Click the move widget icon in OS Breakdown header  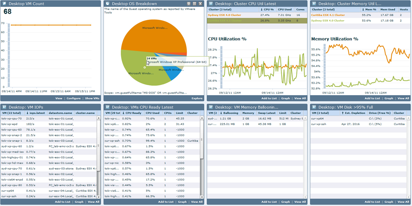coord(189,4)
